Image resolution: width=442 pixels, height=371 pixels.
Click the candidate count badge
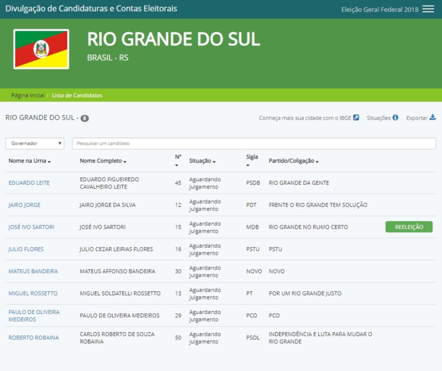(85, 118)
